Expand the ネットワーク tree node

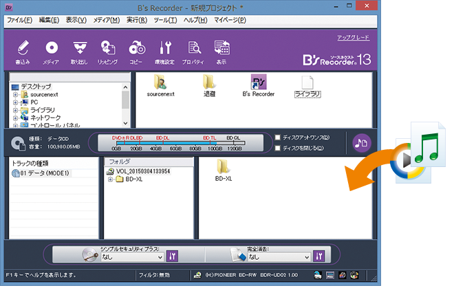pos(15,118)
